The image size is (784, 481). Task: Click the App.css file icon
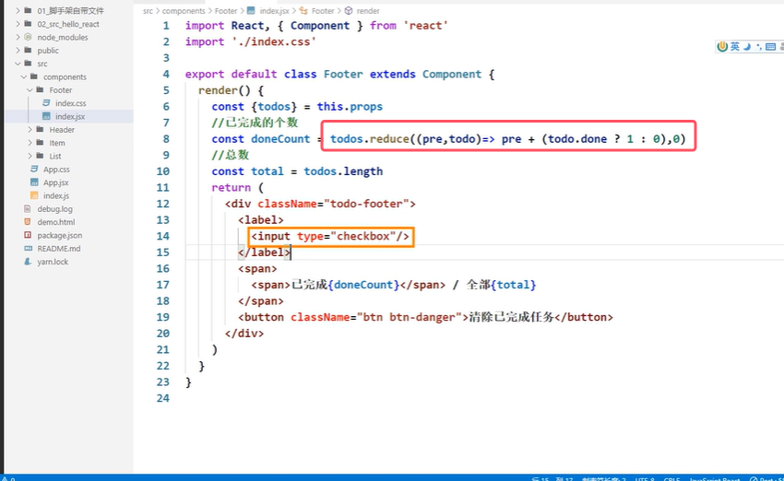[x=34, y=170]
